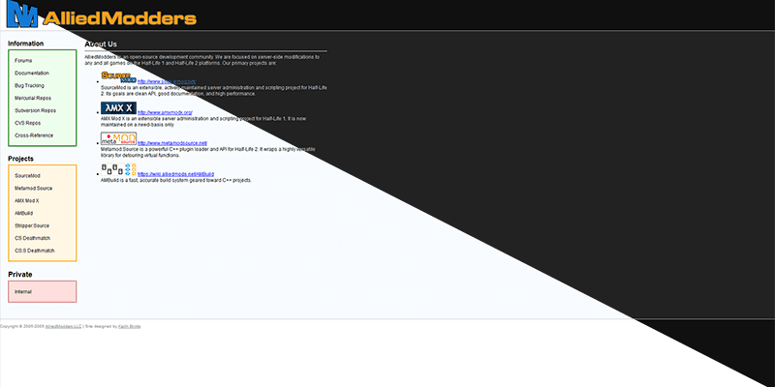Click the 'AMBuild is a fast, accurate build system' text
Image resolution: width=775 pixels, height=387 pixels.
tap(176, 181)
